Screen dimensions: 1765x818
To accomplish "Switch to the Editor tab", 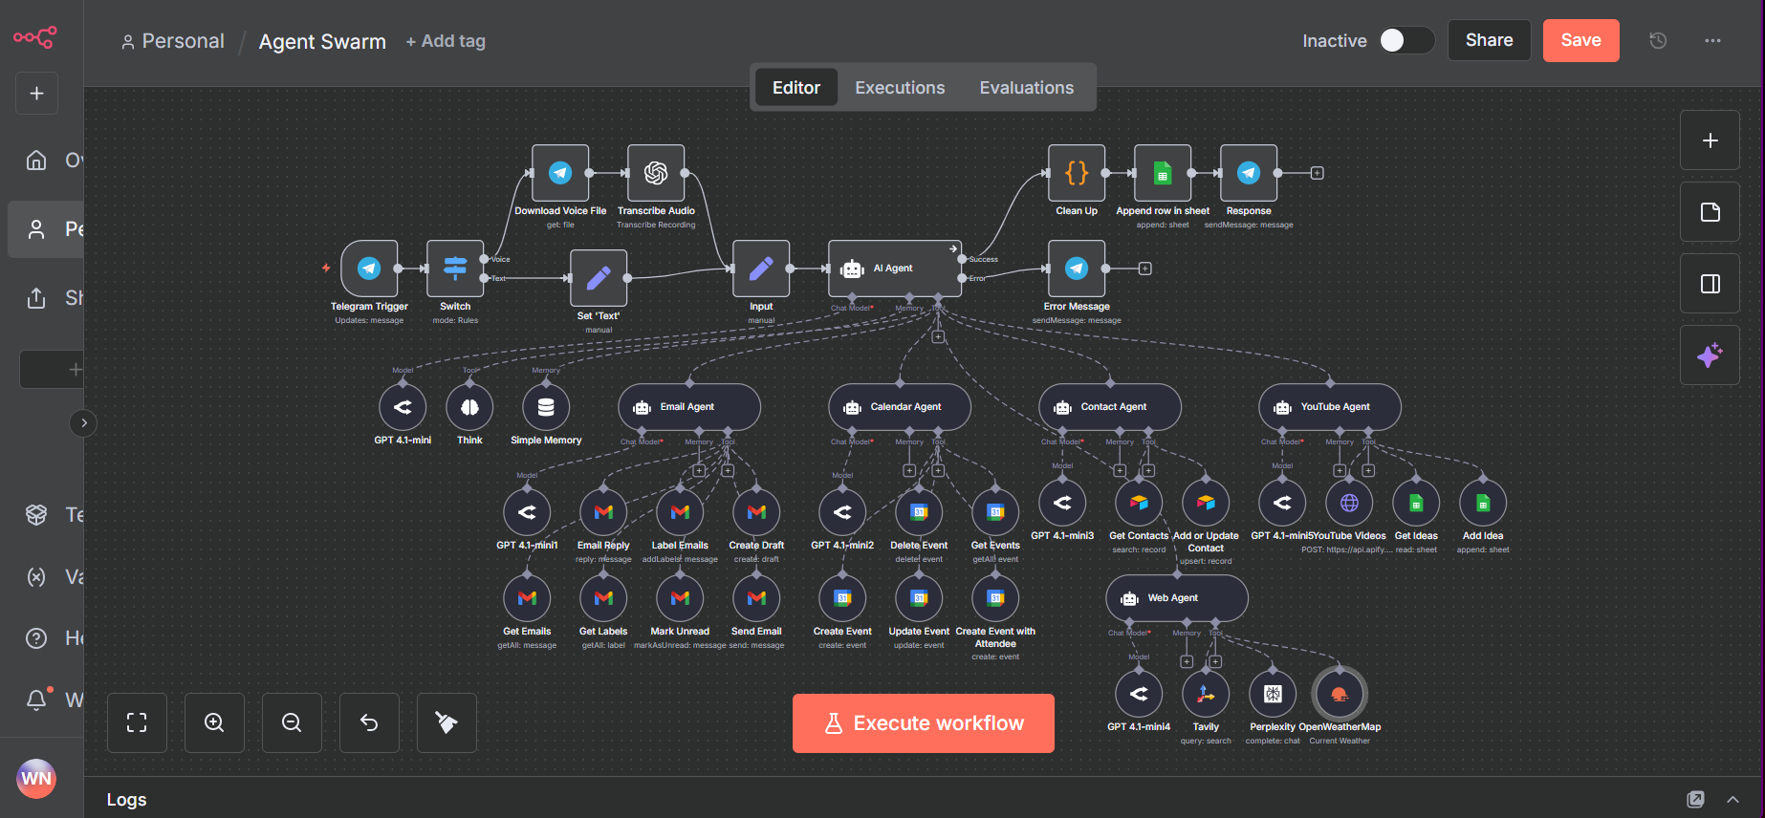I will (x=796, y=87).
